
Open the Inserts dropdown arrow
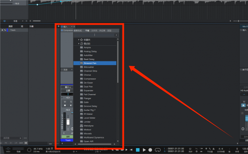point(71,27)
